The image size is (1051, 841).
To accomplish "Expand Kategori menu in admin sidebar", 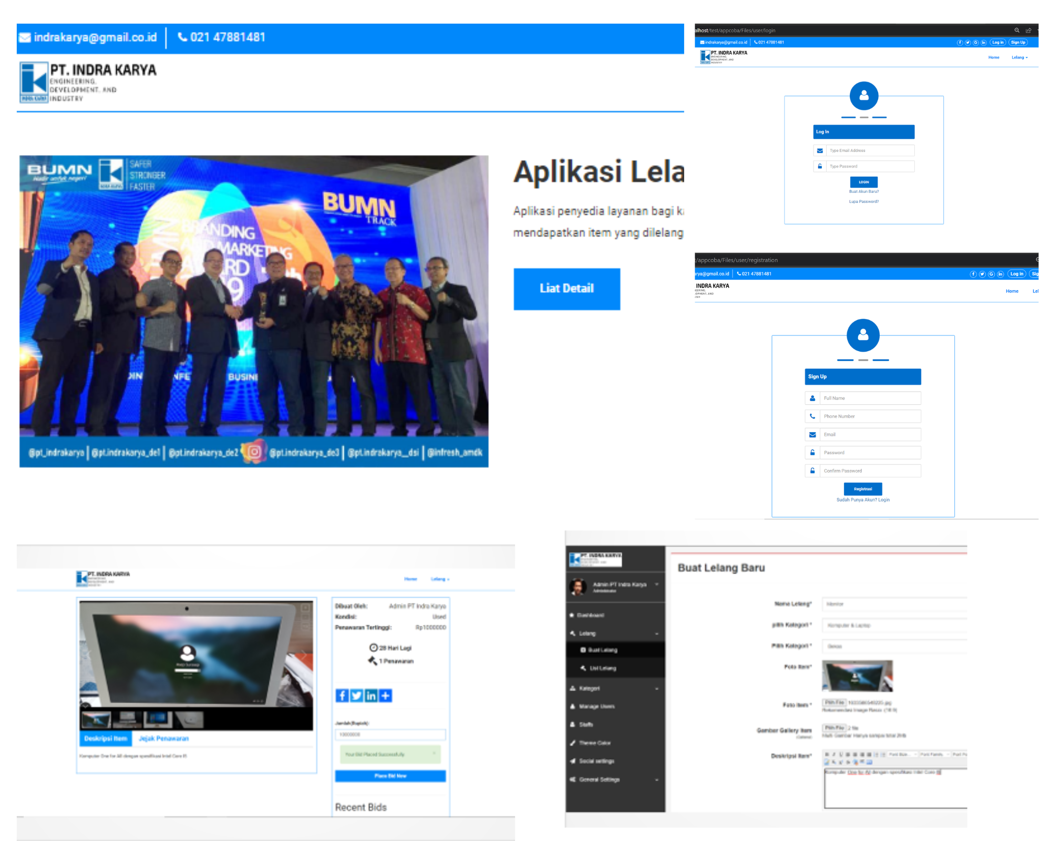I will point(615,688).
